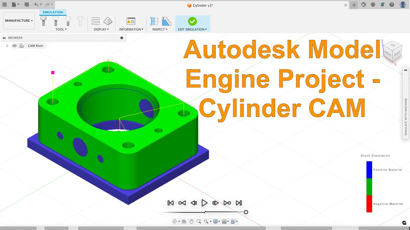Toggle the toolpath display lines icon
Viewport: 410px width, 230px height.
pyautogui.click(x=95, y=21)
